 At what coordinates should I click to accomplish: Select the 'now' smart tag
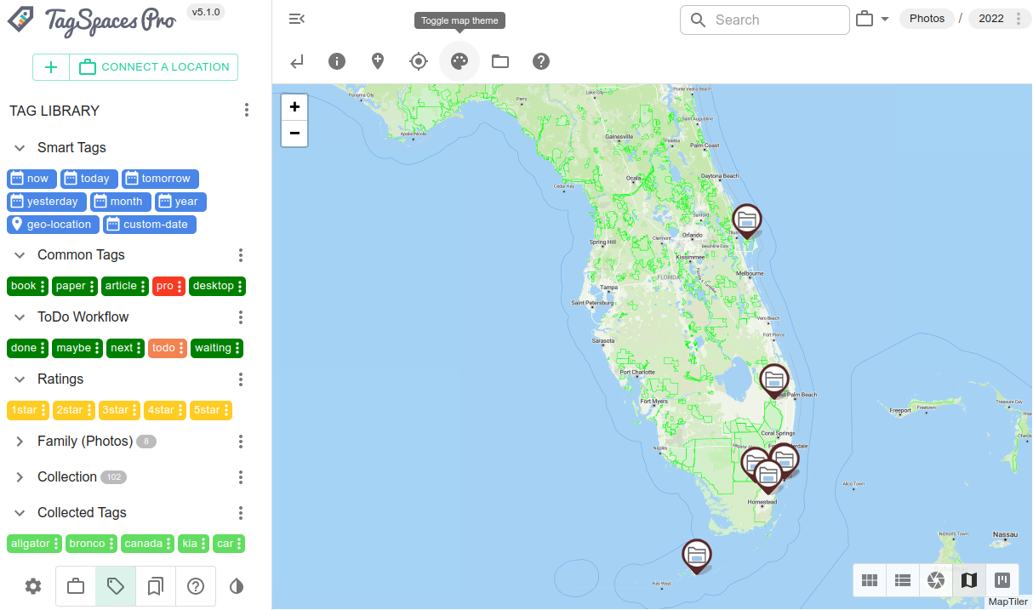(31, 179)
